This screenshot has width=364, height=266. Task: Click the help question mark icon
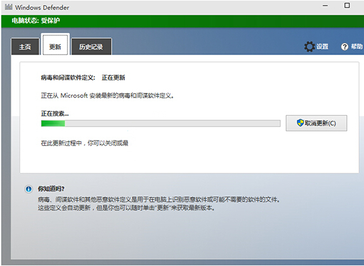pos(344,47)
